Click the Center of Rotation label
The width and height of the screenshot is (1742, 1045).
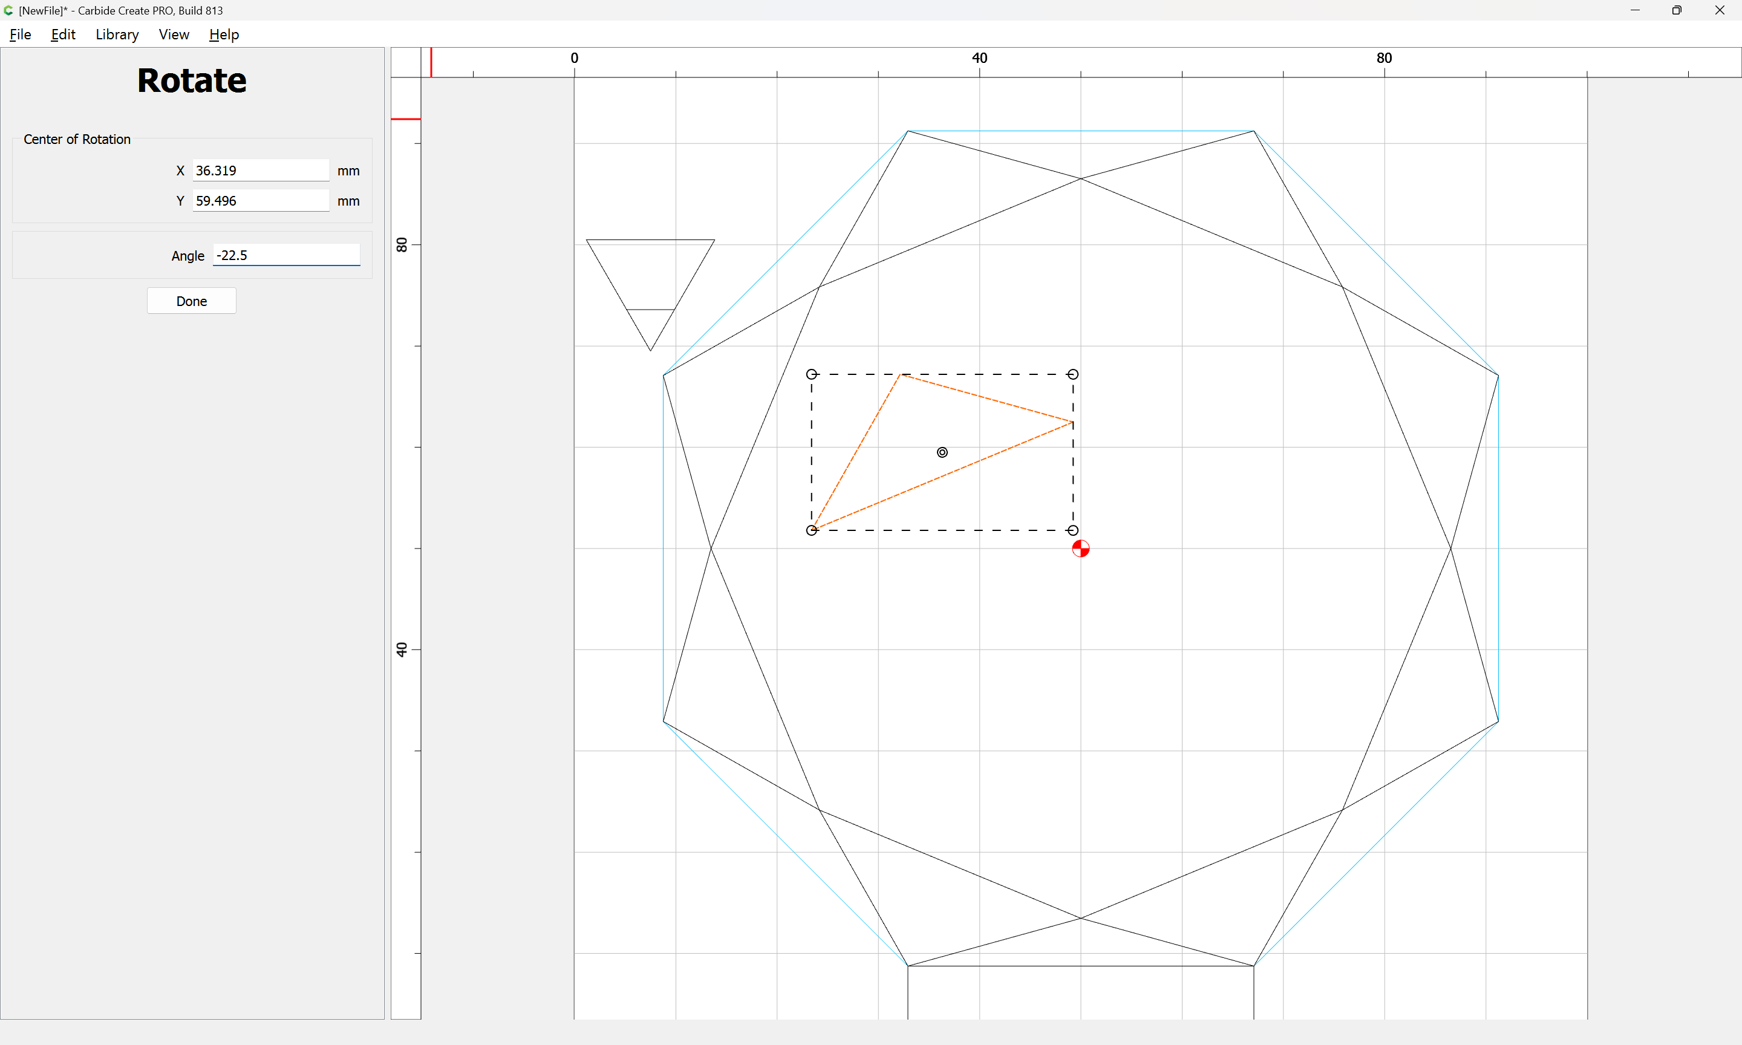coord(77,140)
